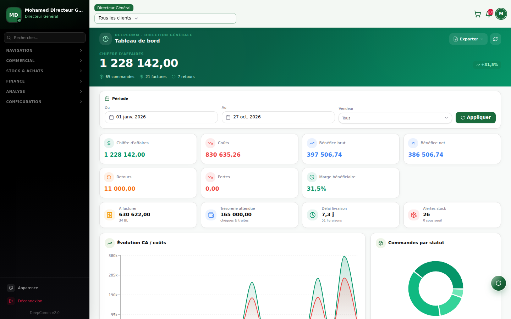Image resolution: width=511 pixels, height=319 pixels.
Task: Open the Du date field 01 janv. 2026
Action: [161, 117]
